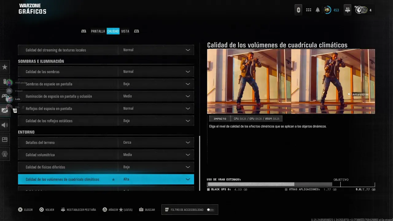Click the R3 social button icon
393x221 pixels.
coord(347,10)
